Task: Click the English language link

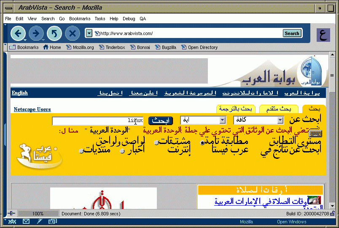Action: point(20,93)
